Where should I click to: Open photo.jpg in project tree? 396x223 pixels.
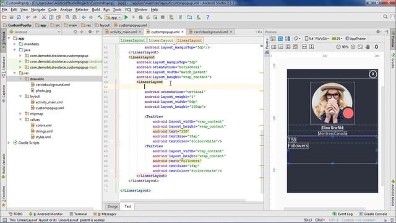pyautogui.click(x=43, y=90)
